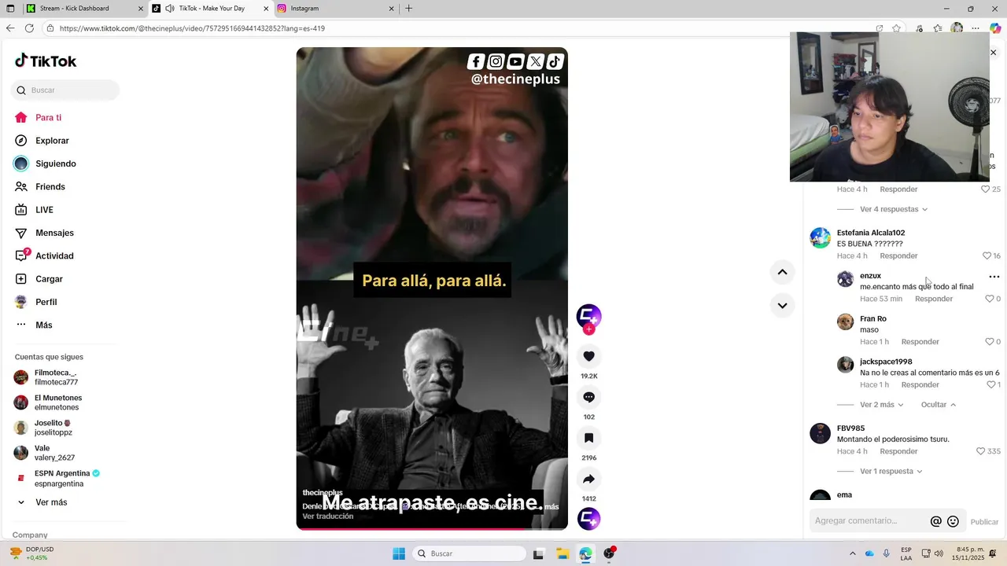Expand Ver 2 más replies

click(882, 405)
